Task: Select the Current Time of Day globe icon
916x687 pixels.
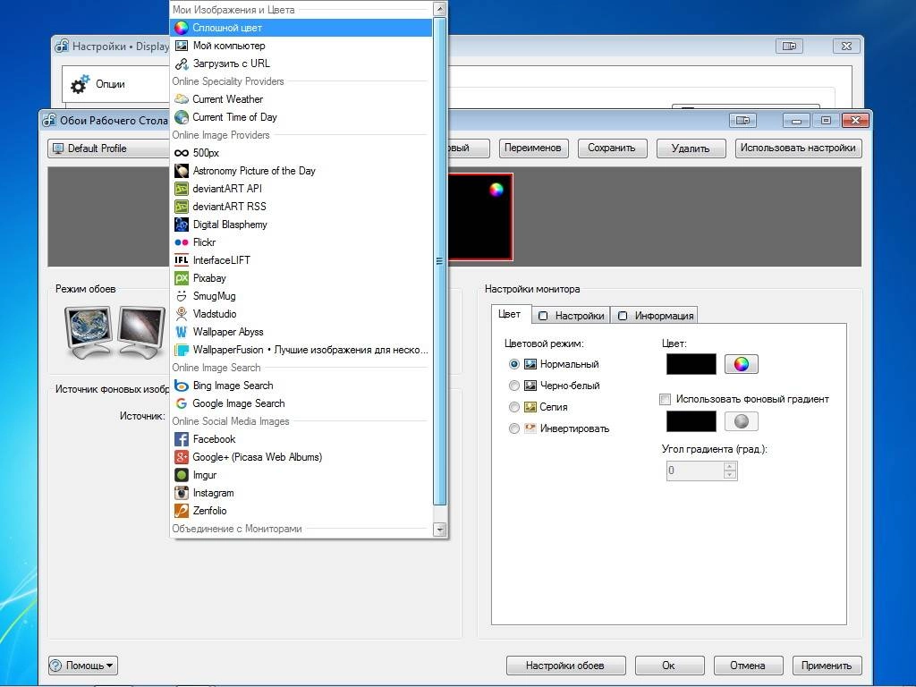Action: point(182,117)
